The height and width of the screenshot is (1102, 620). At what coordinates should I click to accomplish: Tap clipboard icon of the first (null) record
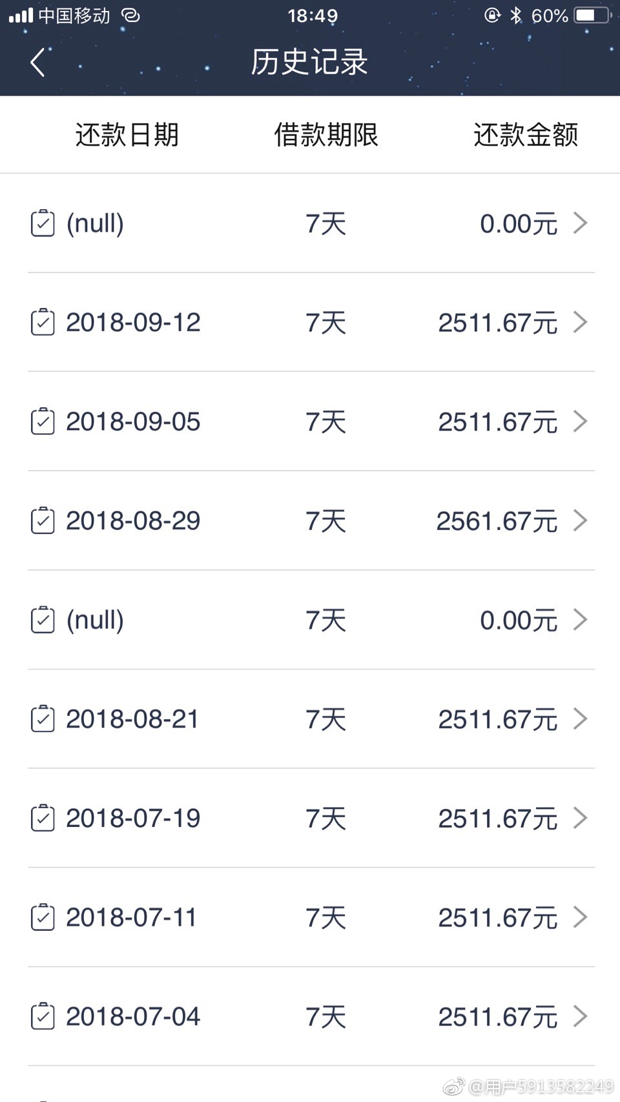(x=43, y=223)
